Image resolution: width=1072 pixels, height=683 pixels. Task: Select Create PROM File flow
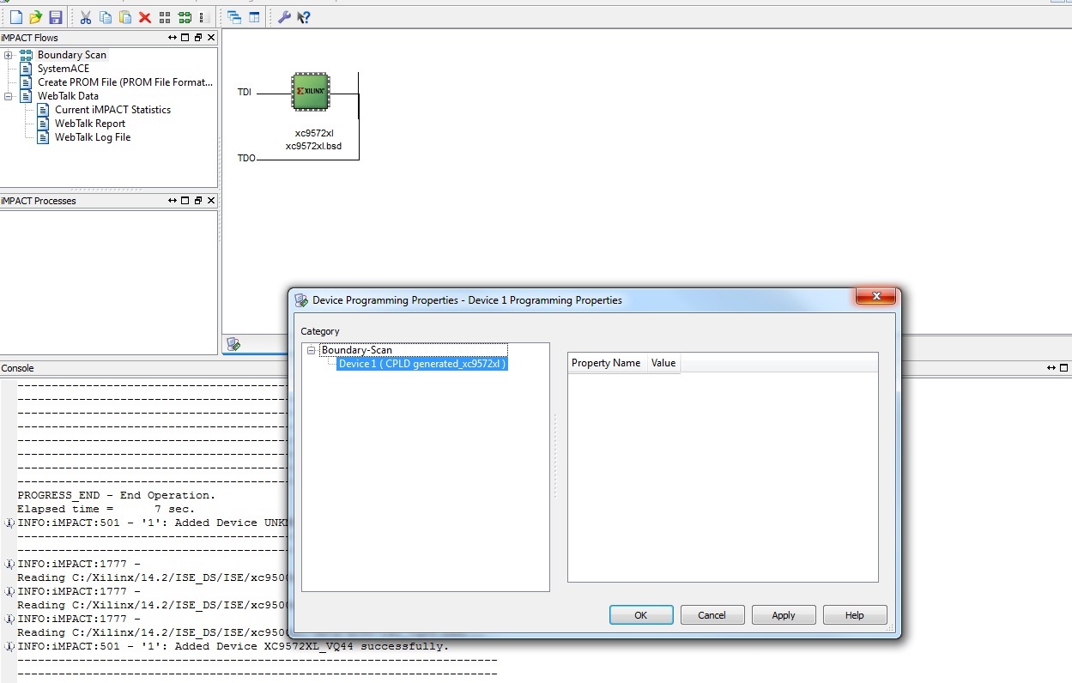pos(125,82)
